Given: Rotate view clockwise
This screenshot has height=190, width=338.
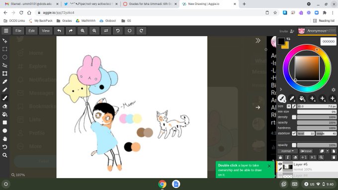Looking at the screenshot, I should point(141,31).
